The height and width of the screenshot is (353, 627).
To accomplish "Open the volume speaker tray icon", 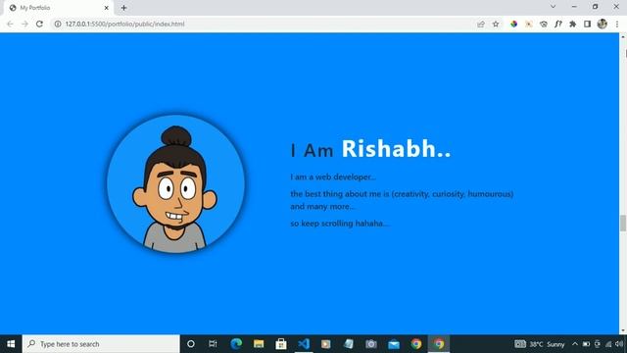I will pyautogui.click(x=619, y=344).
